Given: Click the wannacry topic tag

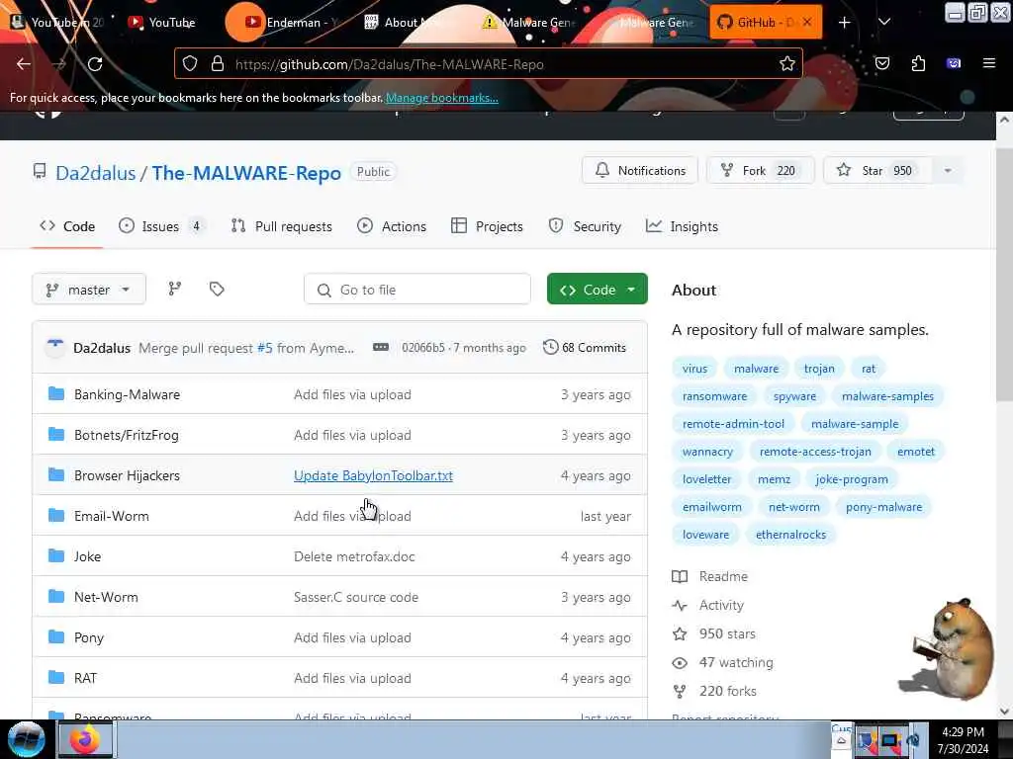Looking at the screenshot, I should coord(707,452).
